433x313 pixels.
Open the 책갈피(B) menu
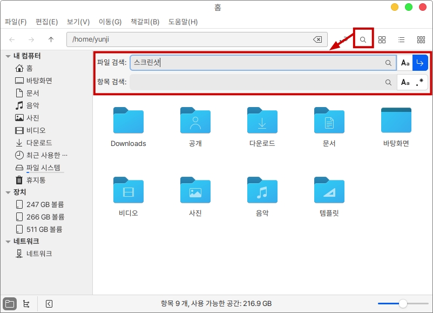[145, 22]
